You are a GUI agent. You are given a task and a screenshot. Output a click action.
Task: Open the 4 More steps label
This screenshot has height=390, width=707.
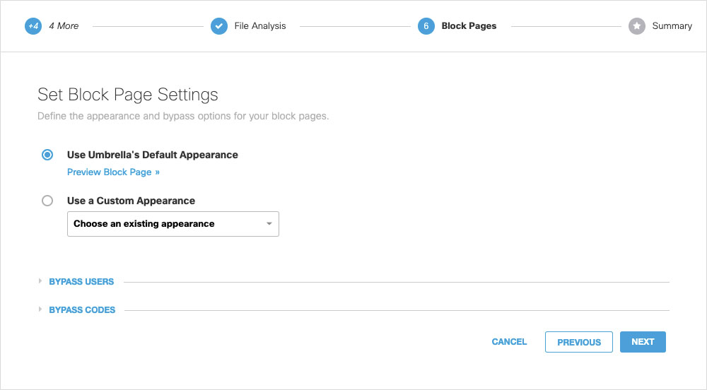coord(64,26)
